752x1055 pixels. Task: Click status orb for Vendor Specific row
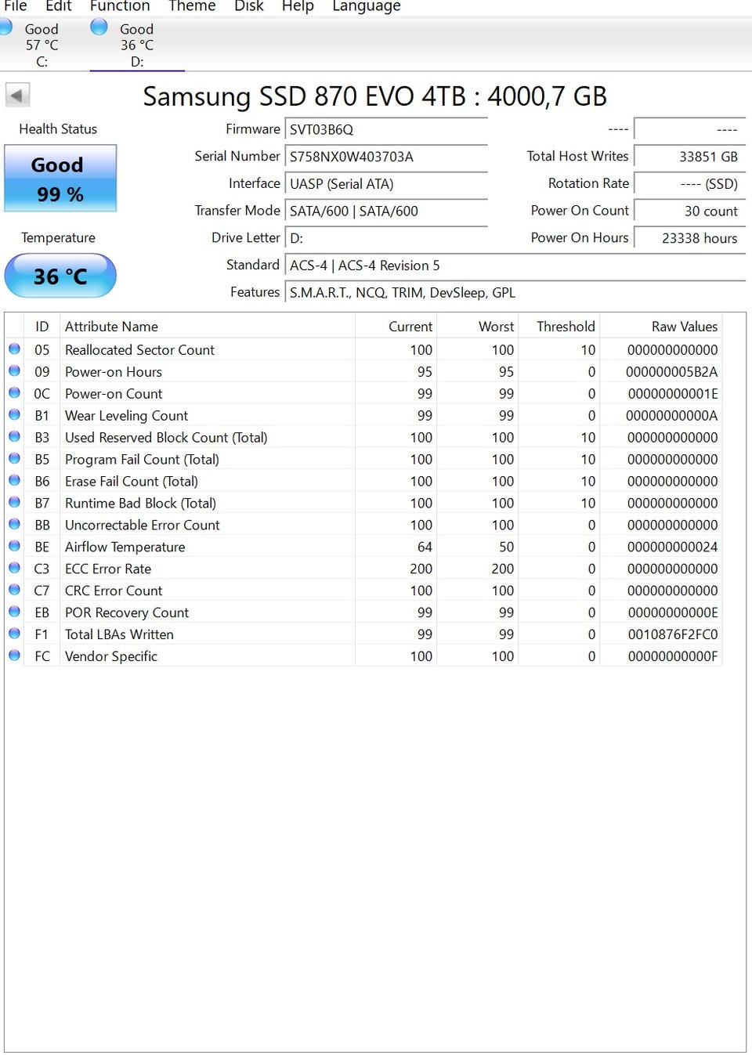(14, 656)
